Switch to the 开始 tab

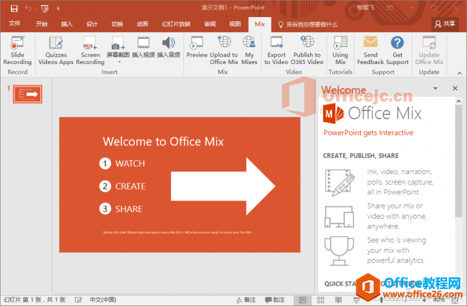[x=42, y=24]
